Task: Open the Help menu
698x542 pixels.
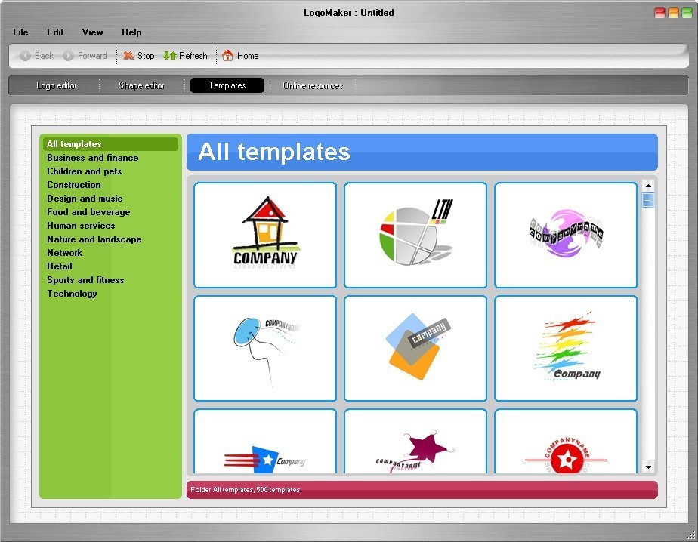Action: click(131, 32)
